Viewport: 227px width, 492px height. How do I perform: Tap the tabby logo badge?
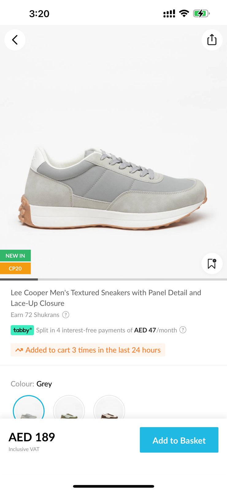tap(22, 330)
